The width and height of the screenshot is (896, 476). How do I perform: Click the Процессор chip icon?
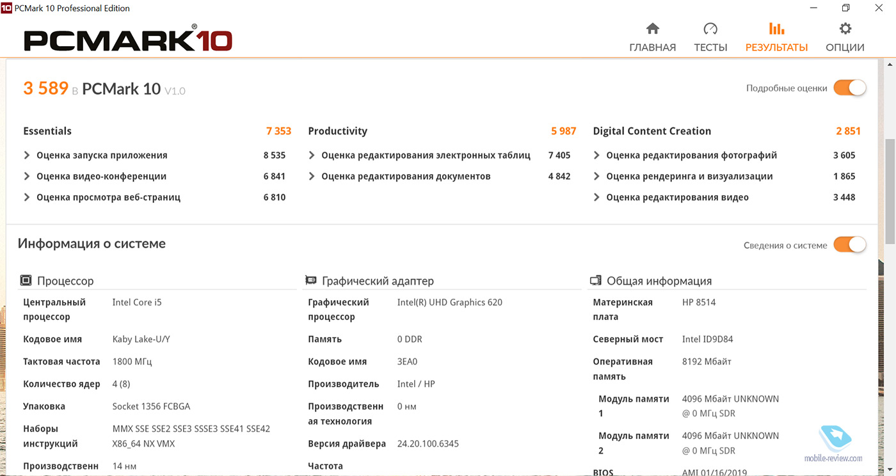coord(26,280)
